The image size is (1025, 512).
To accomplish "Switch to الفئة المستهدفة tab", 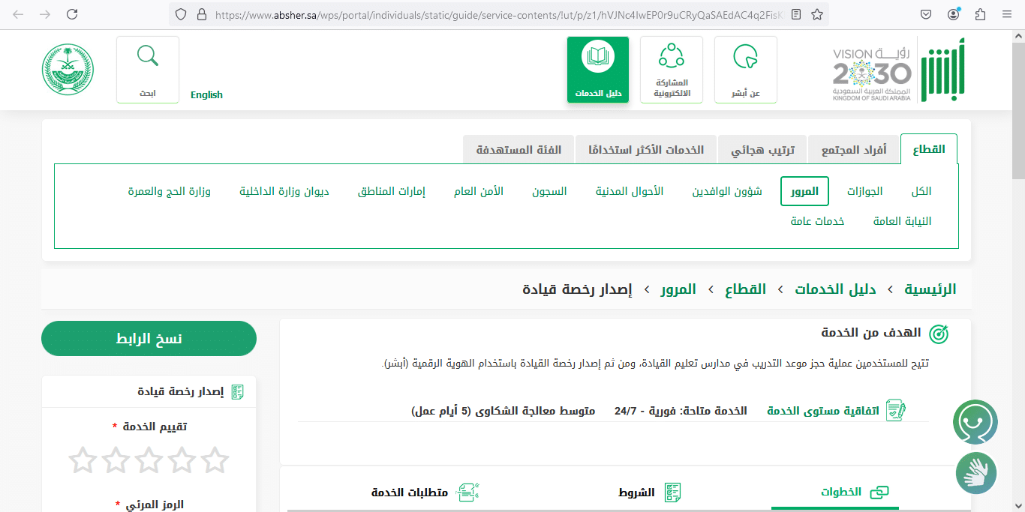I will [519, 150].
